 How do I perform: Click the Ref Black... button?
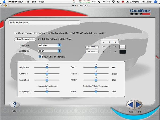[92, 51]
